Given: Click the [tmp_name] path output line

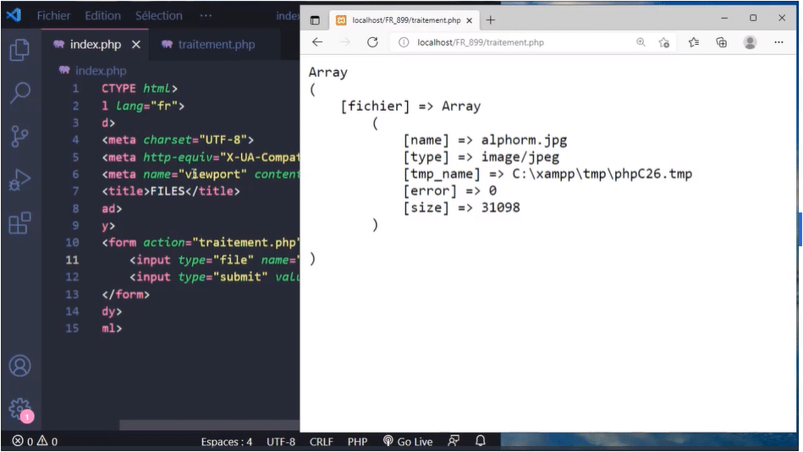Looking at the screenshot, I should point(547,174).
